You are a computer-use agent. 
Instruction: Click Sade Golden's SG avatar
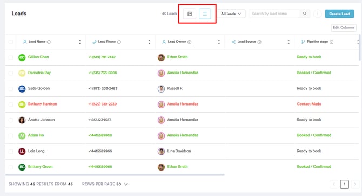22,88
